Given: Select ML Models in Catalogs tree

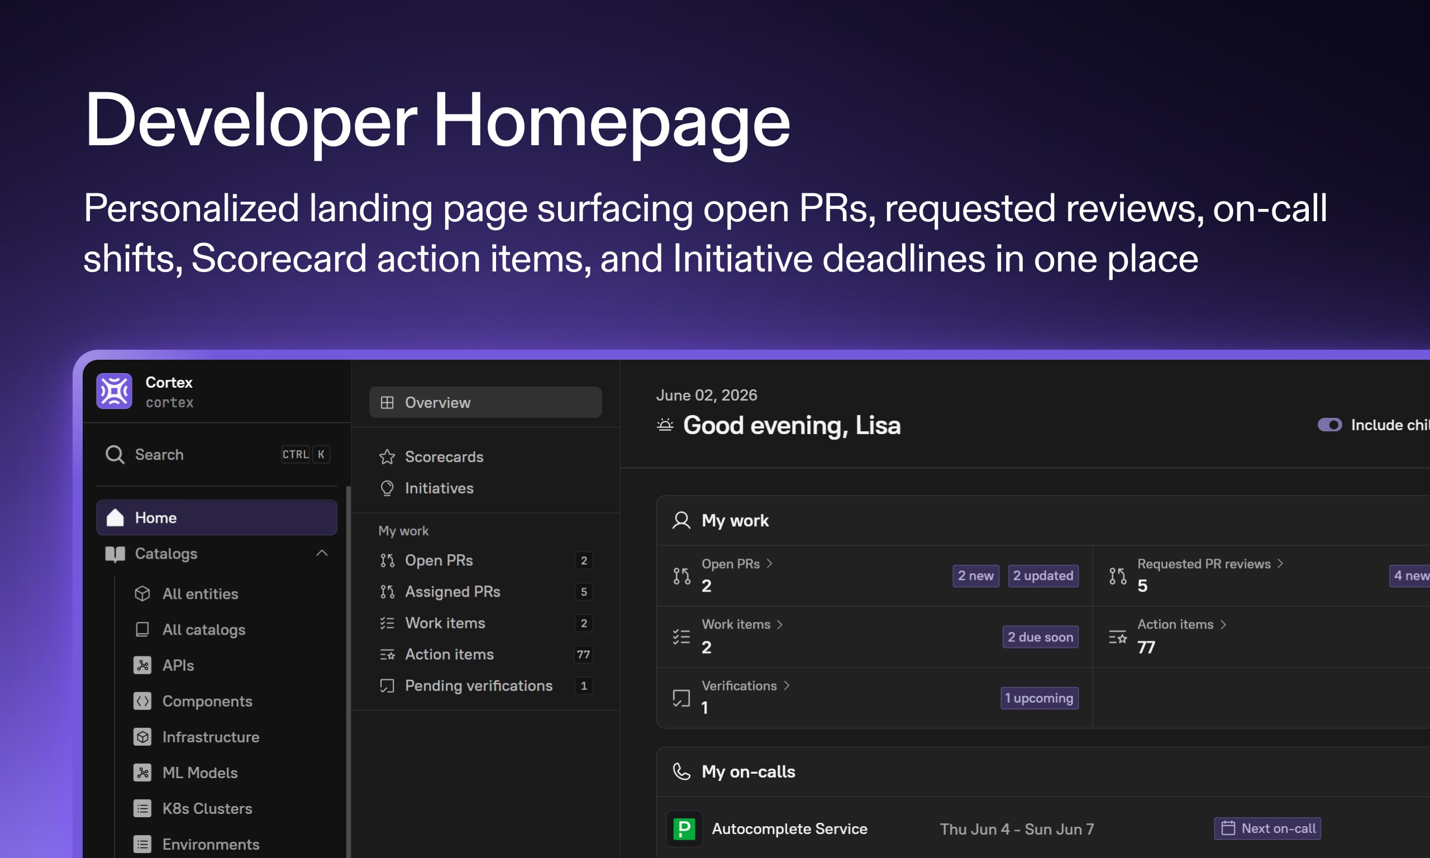Looking at the screenshot, I should (x=200, y=773).
